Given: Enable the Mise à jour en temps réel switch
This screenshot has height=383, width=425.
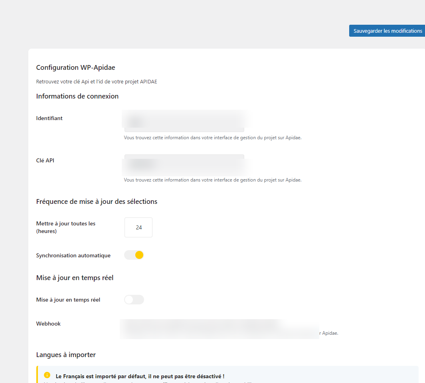Looking at the screenshot, I should [134, 300].
